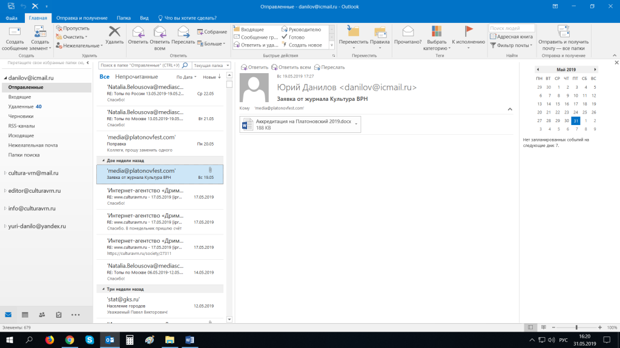Expand the cultura-vrn@mail.ru account
This screenshot has width=620, height=348.
5,173
